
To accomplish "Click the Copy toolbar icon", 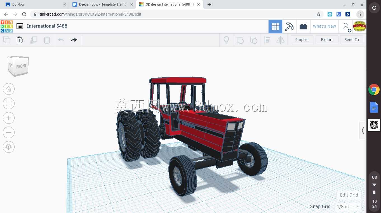I will coord(7,40).
